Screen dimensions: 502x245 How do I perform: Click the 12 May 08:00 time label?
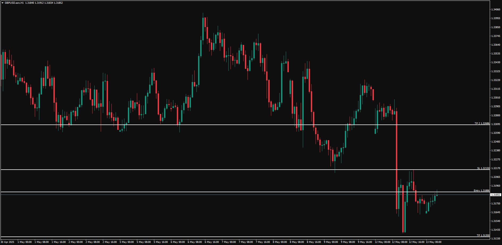[399, 242]
